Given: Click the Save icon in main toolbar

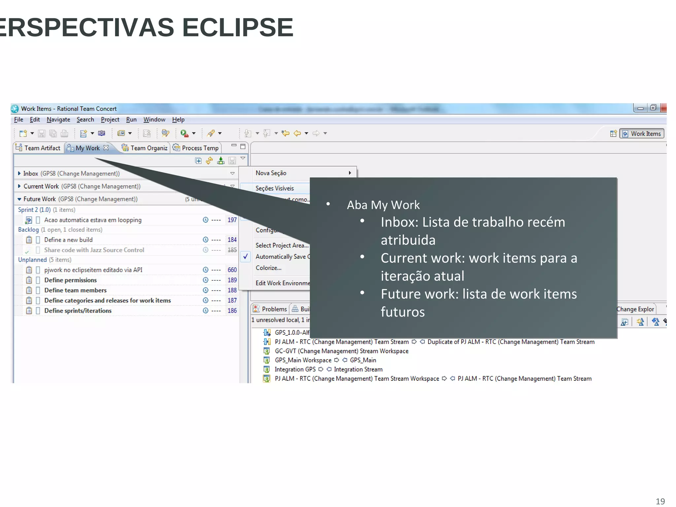Looking at the screenshot, I should click(x=42, y=133).
